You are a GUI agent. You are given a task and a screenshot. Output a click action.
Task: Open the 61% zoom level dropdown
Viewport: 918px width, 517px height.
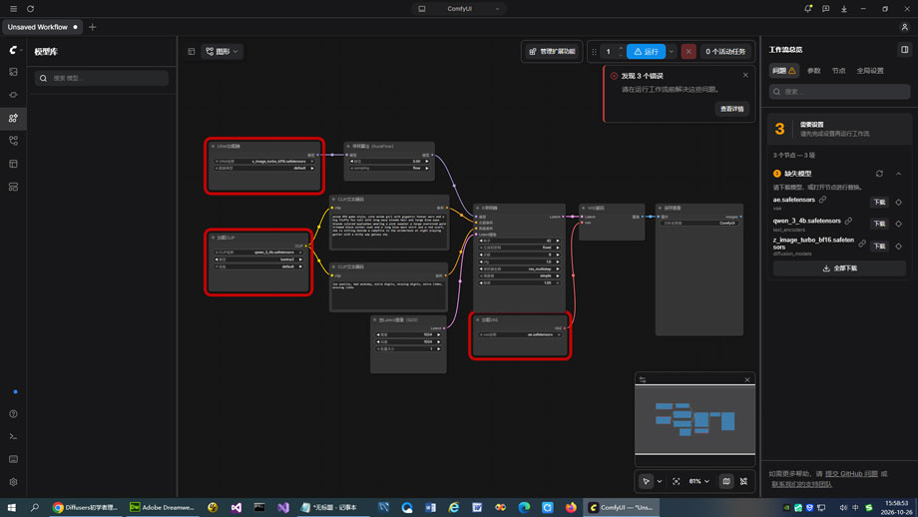(x=699, y=481)
